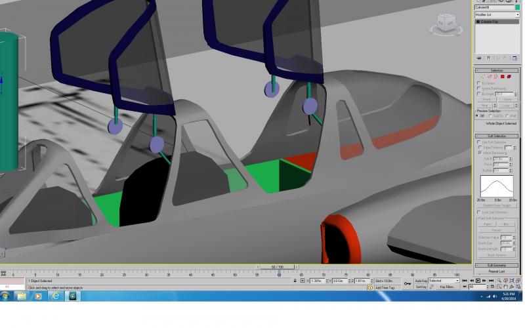Select Border sub-object level icon
Image resolution: width=525 pixels, height=328 pixels.
[x=495, y=76]
